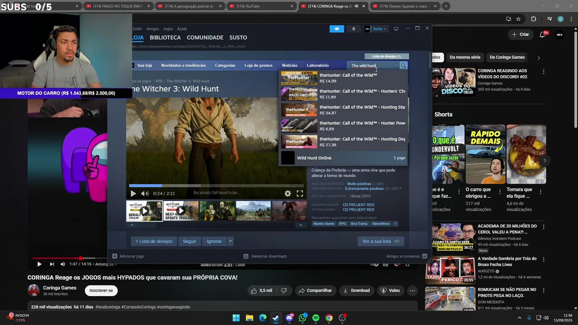The image size is (578, 325).
Task: Open Discord from the taskbar
Action: 289,318
